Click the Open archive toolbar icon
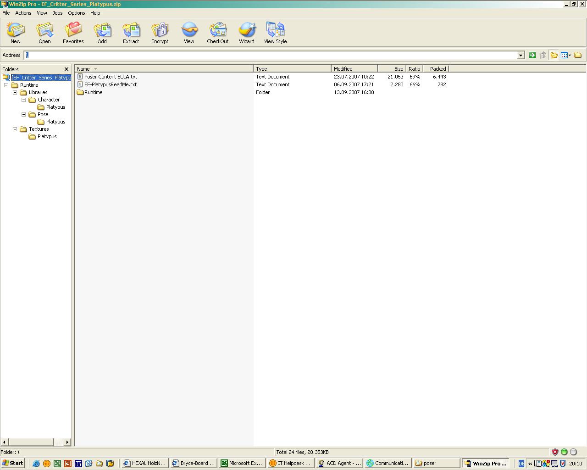Viewport: 587px width, 470px height. coord(44,33)
